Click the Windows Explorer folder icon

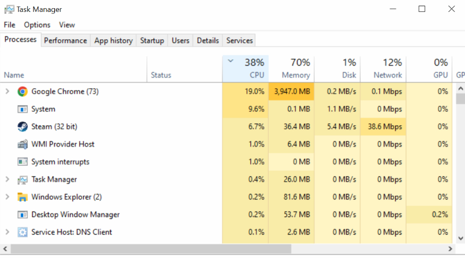pyautogui.click(x=23, y=197)
